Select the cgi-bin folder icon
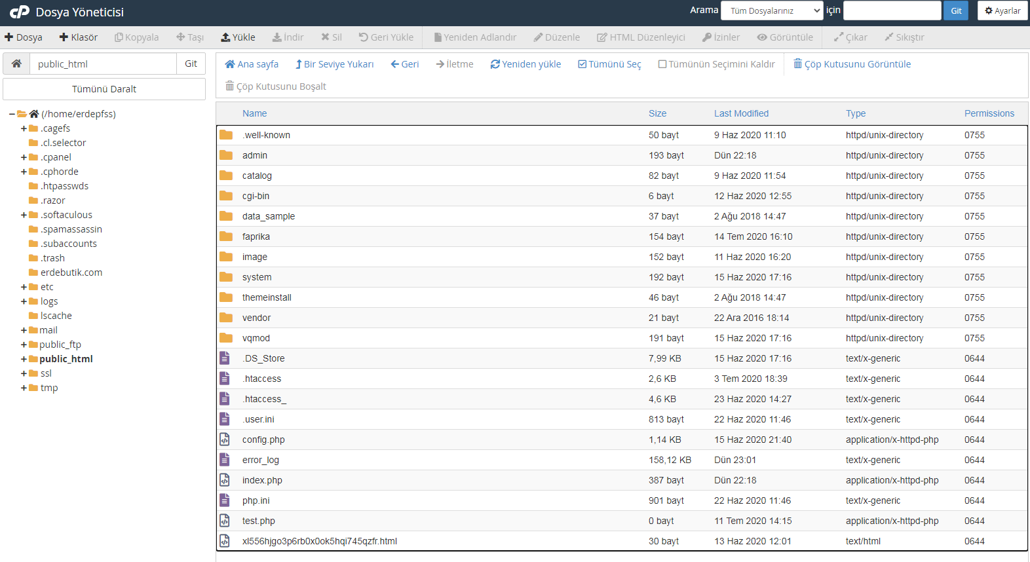Image resolution: width=1030 pixels, height=562 pixels. (226, 196)
